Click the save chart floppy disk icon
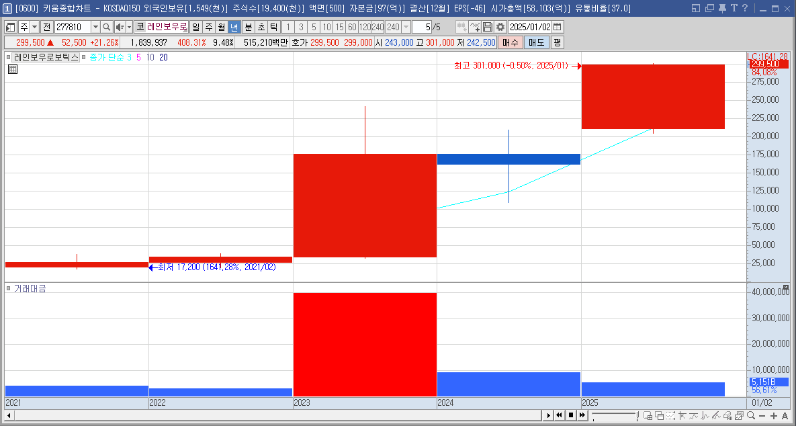Screen dimensions: 796x426 (x=488, y=27)
